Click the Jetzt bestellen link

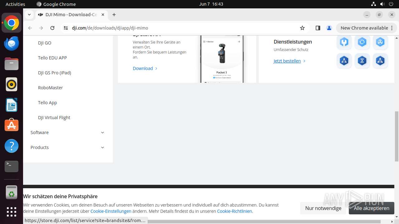(x=290, y=61)
